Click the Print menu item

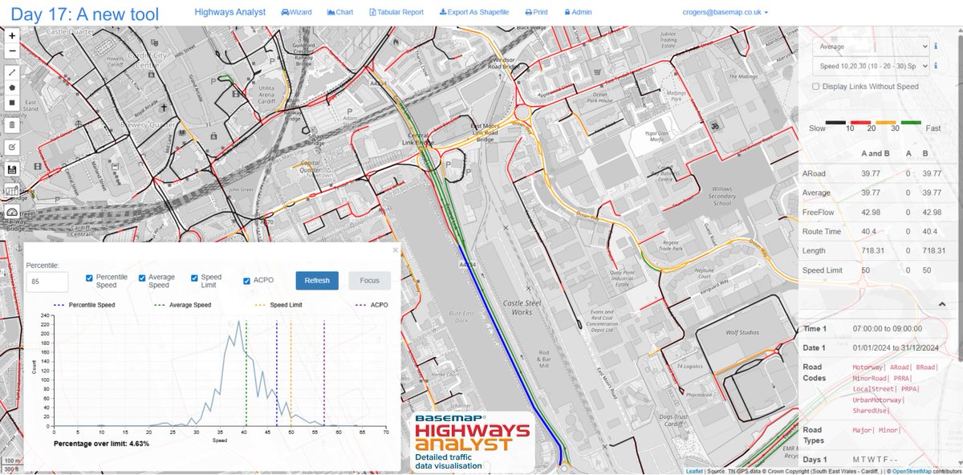(x=537, y=13)
